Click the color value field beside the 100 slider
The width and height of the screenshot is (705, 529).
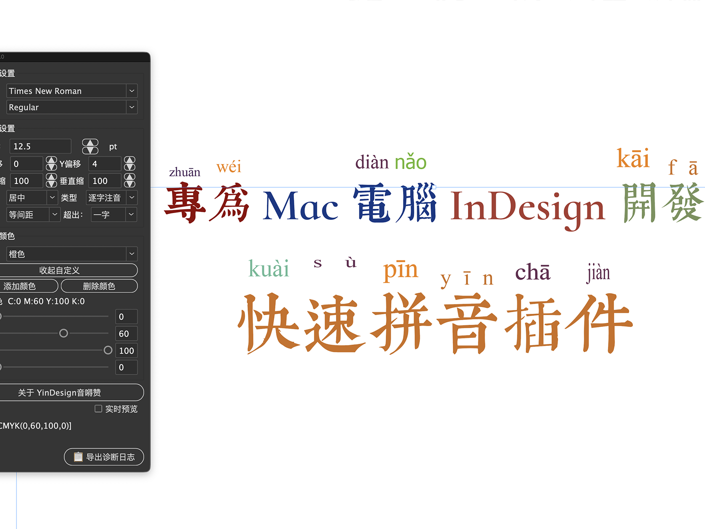[x=126, y=351]
